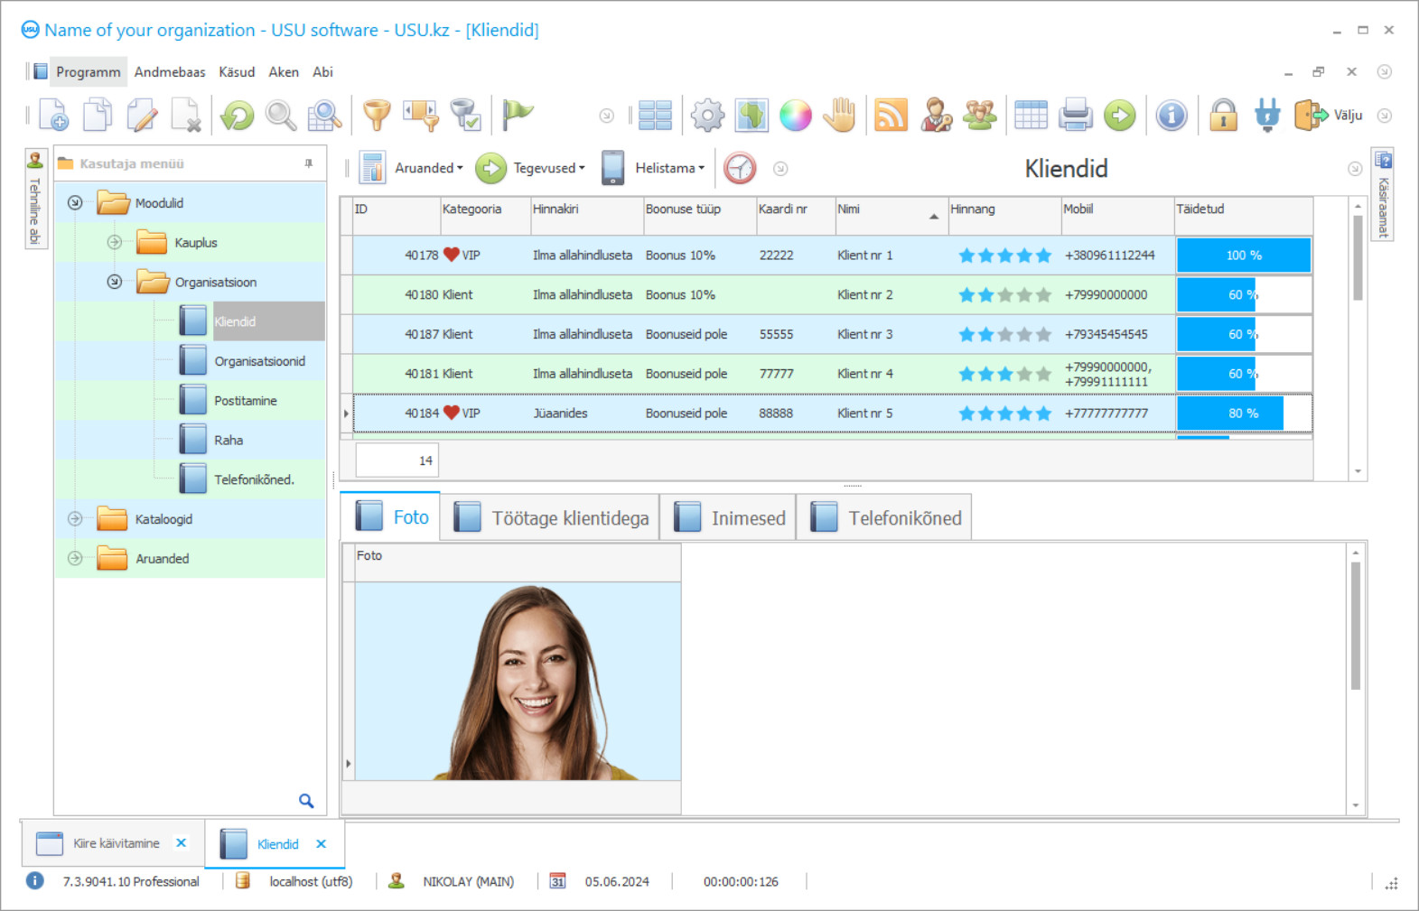
Task: Click the printer icon
Action: (1076, 115)
